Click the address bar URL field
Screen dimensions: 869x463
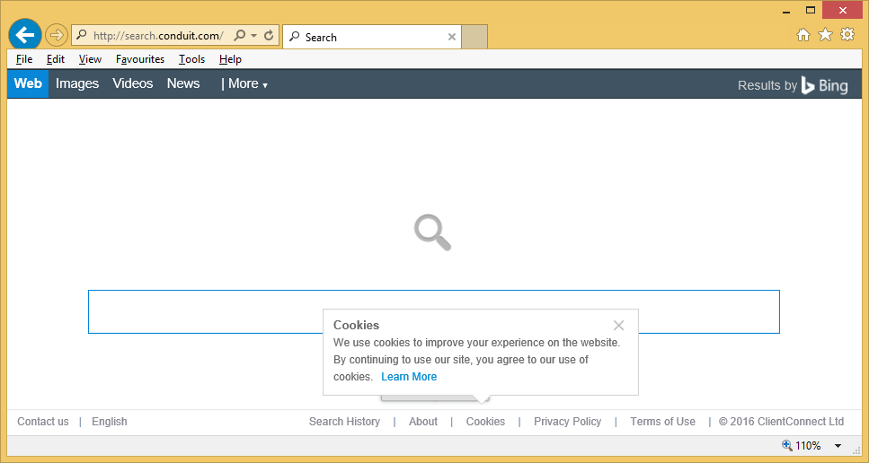(x=158, y=36)
